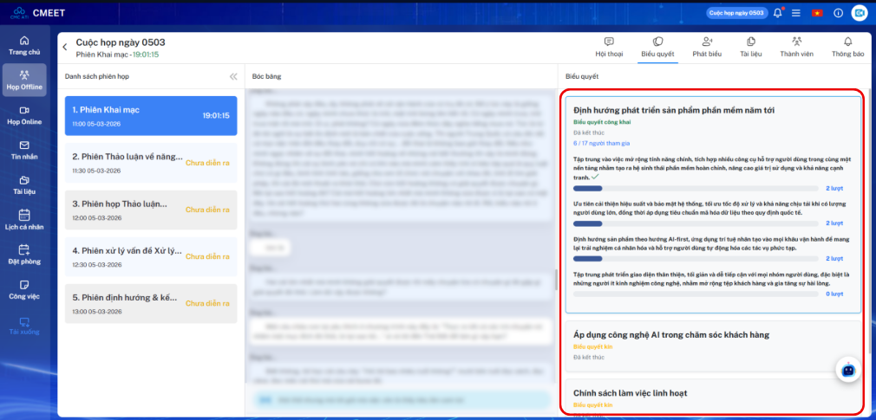
Task: Click the Cuộc họp ngày 0503 button
Action: 735,13
